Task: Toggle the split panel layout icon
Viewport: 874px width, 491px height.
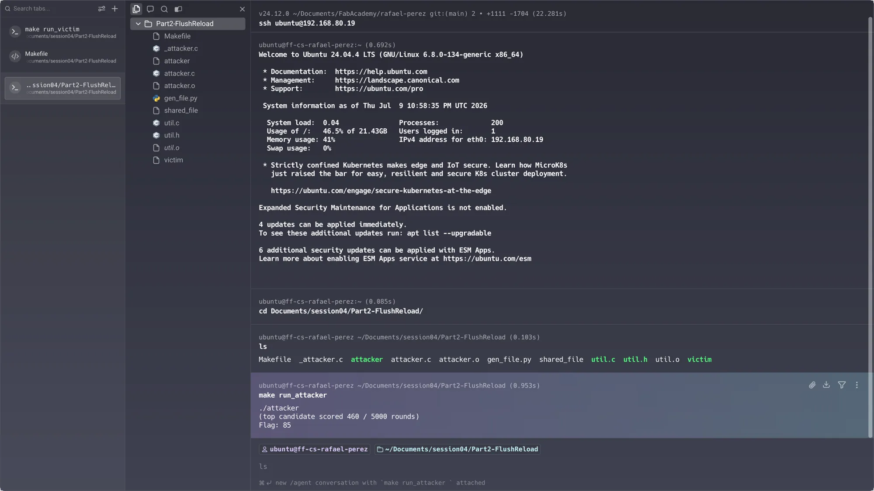Action: [178, 9]
